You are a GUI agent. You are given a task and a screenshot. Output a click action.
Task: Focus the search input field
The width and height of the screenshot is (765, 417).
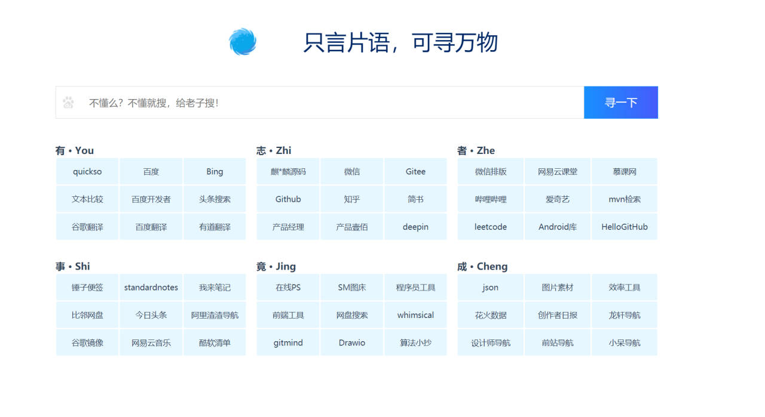pos(320,103)
